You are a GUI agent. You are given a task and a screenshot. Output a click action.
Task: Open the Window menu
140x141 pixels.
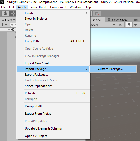point(75,7)
